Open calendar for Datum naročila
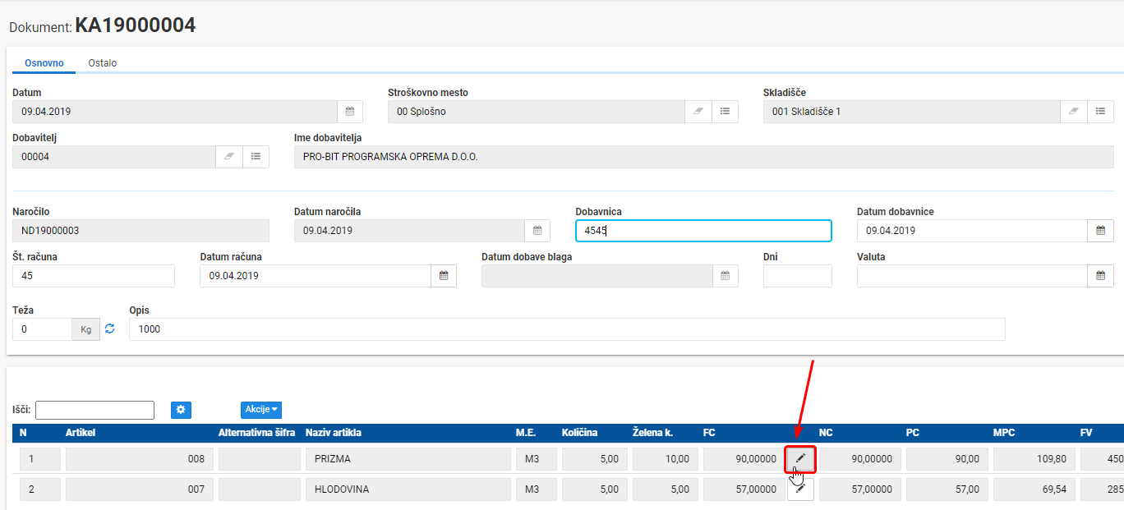Image resolution: width=1124 pixels, height=510 pixels. coord(537,231)
